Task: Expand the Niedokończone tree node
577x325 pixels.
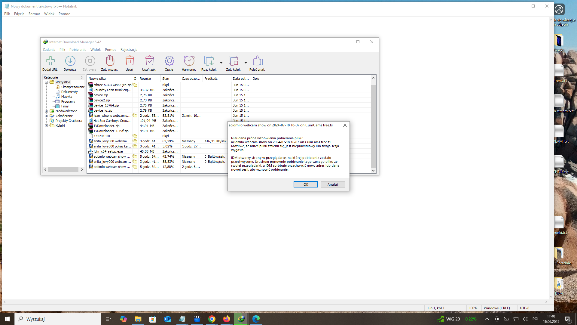Action: [47, 111]
